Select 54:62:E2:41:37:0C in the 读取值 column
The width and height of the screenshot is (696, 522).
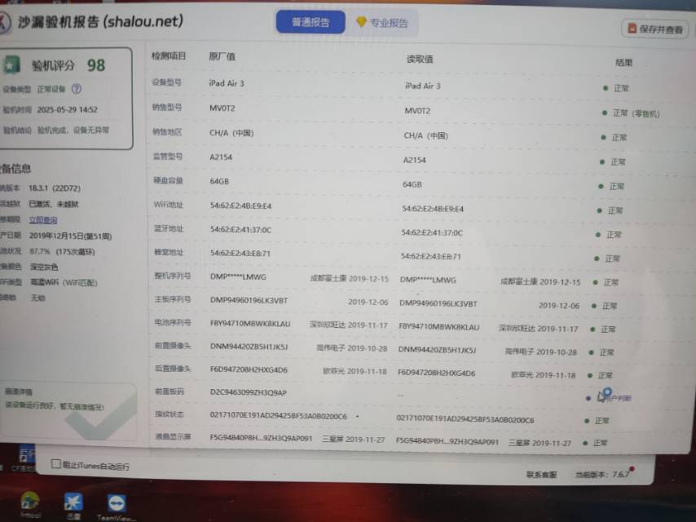432,232
